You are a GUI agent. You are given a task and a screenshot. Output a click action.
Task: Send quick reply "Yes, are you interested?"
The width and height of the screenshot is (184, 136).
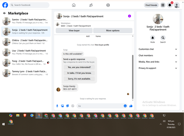(79, 67)
